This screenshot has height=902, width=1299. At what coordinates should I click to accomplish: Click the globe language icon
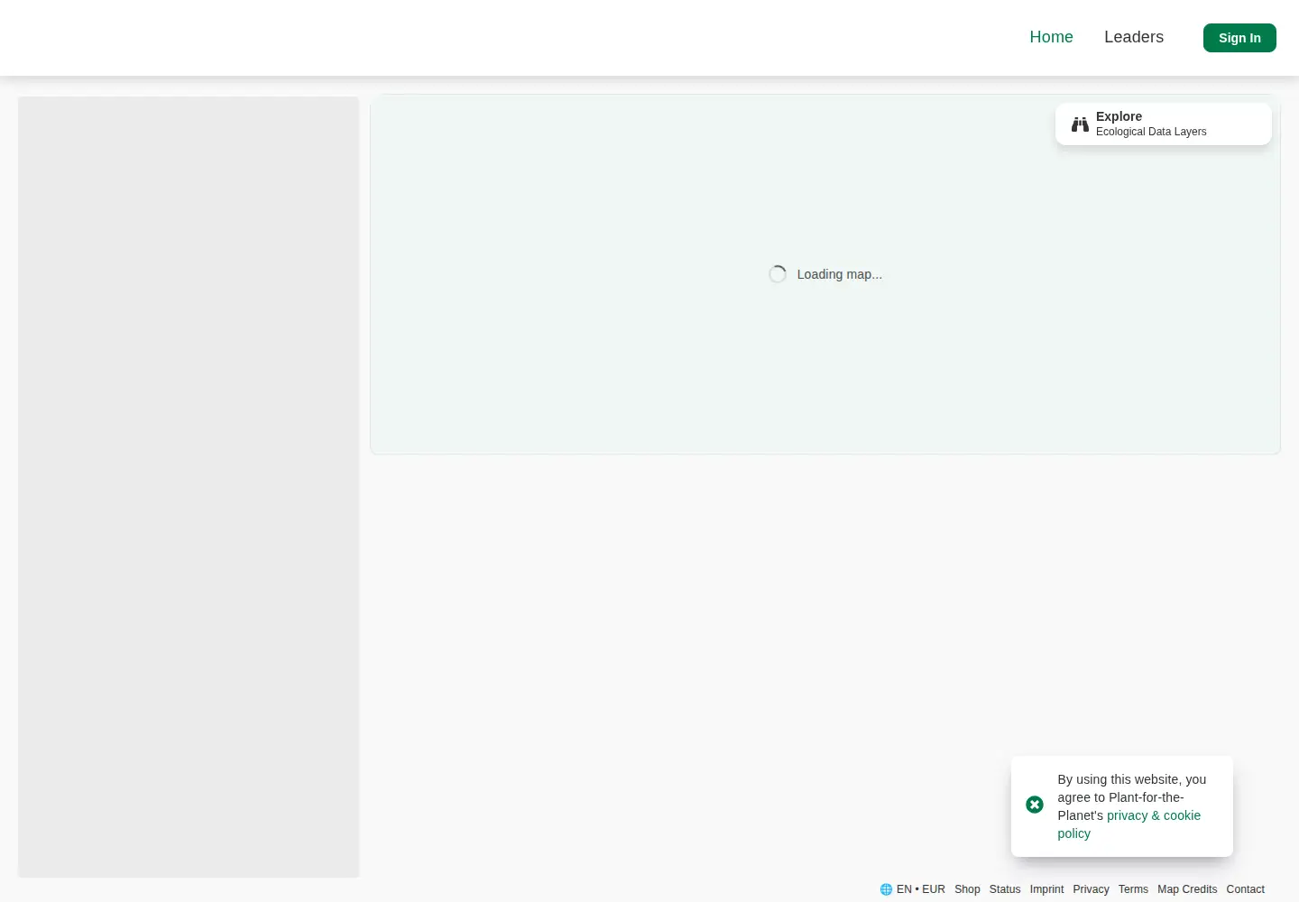tap(886, 889)
